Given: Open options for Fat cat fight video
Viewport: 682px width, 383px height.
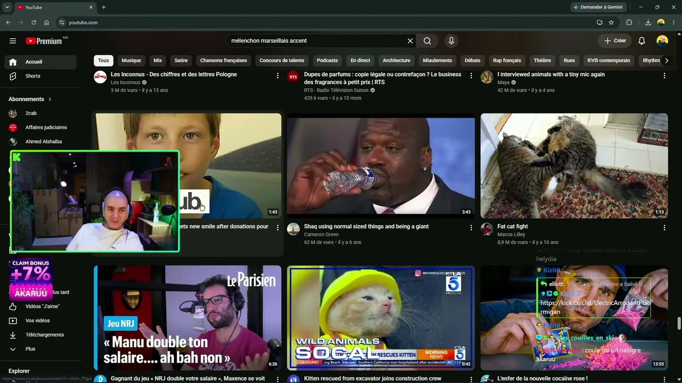Looking at the screenshot, I should [x=664, y=228].
